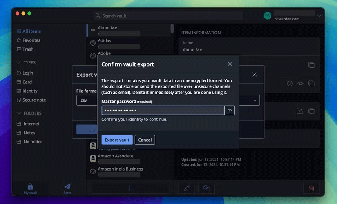
Task: Filter by Login type
Action: (x=25, y=73)
